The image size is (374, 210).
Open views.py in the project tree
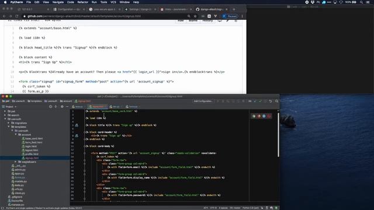tap(18, 193)
